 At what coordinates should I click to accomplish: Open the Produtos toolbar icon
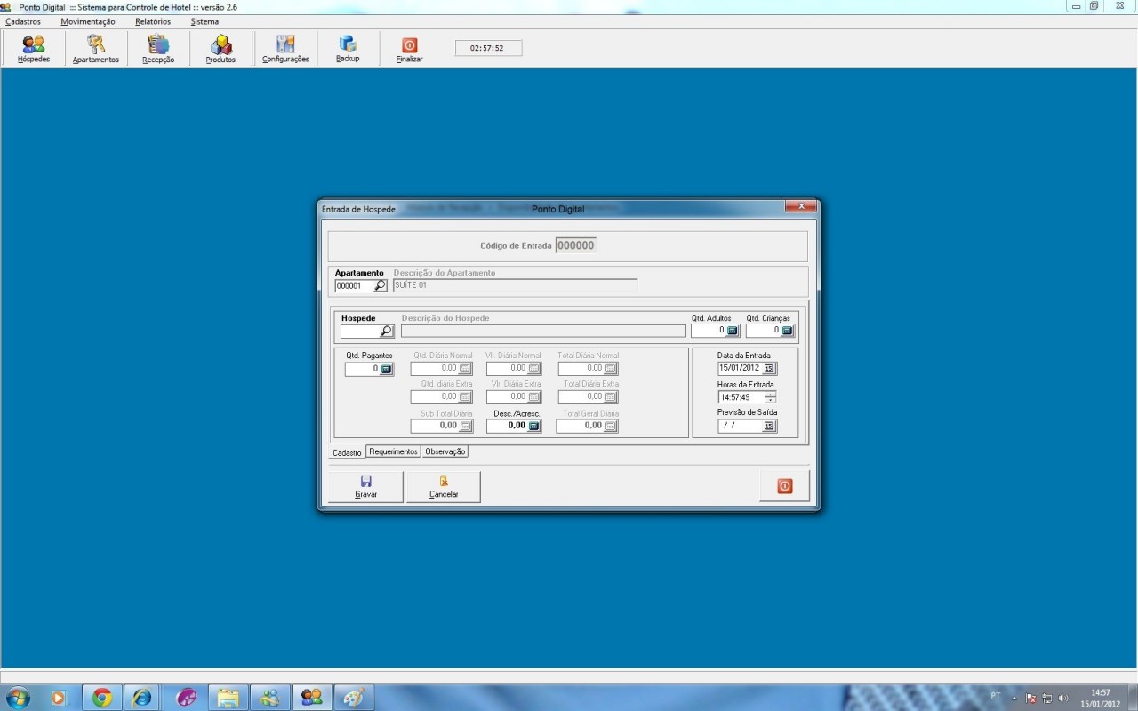[x=220, y=48]
